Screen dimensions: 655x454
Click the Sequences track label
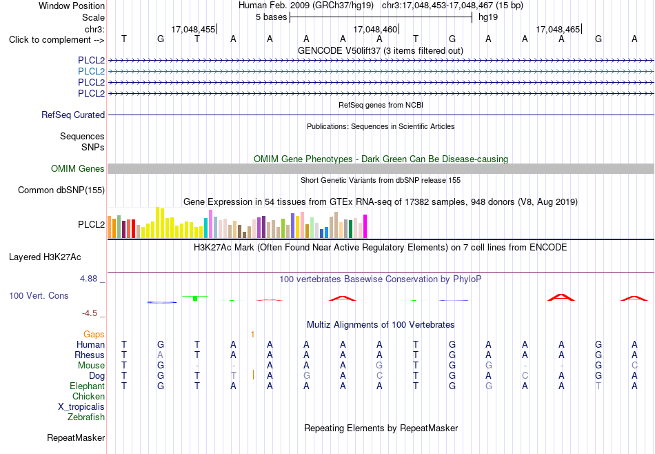click(82, 137)
